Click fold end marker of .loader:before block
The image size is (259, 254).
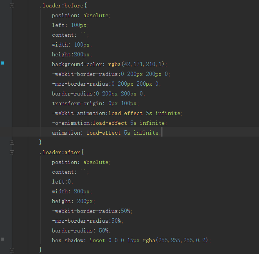tap(12, 142)
